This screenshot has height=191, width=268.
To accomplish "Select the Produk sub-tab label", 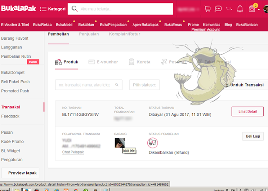I will coord(71,62).
